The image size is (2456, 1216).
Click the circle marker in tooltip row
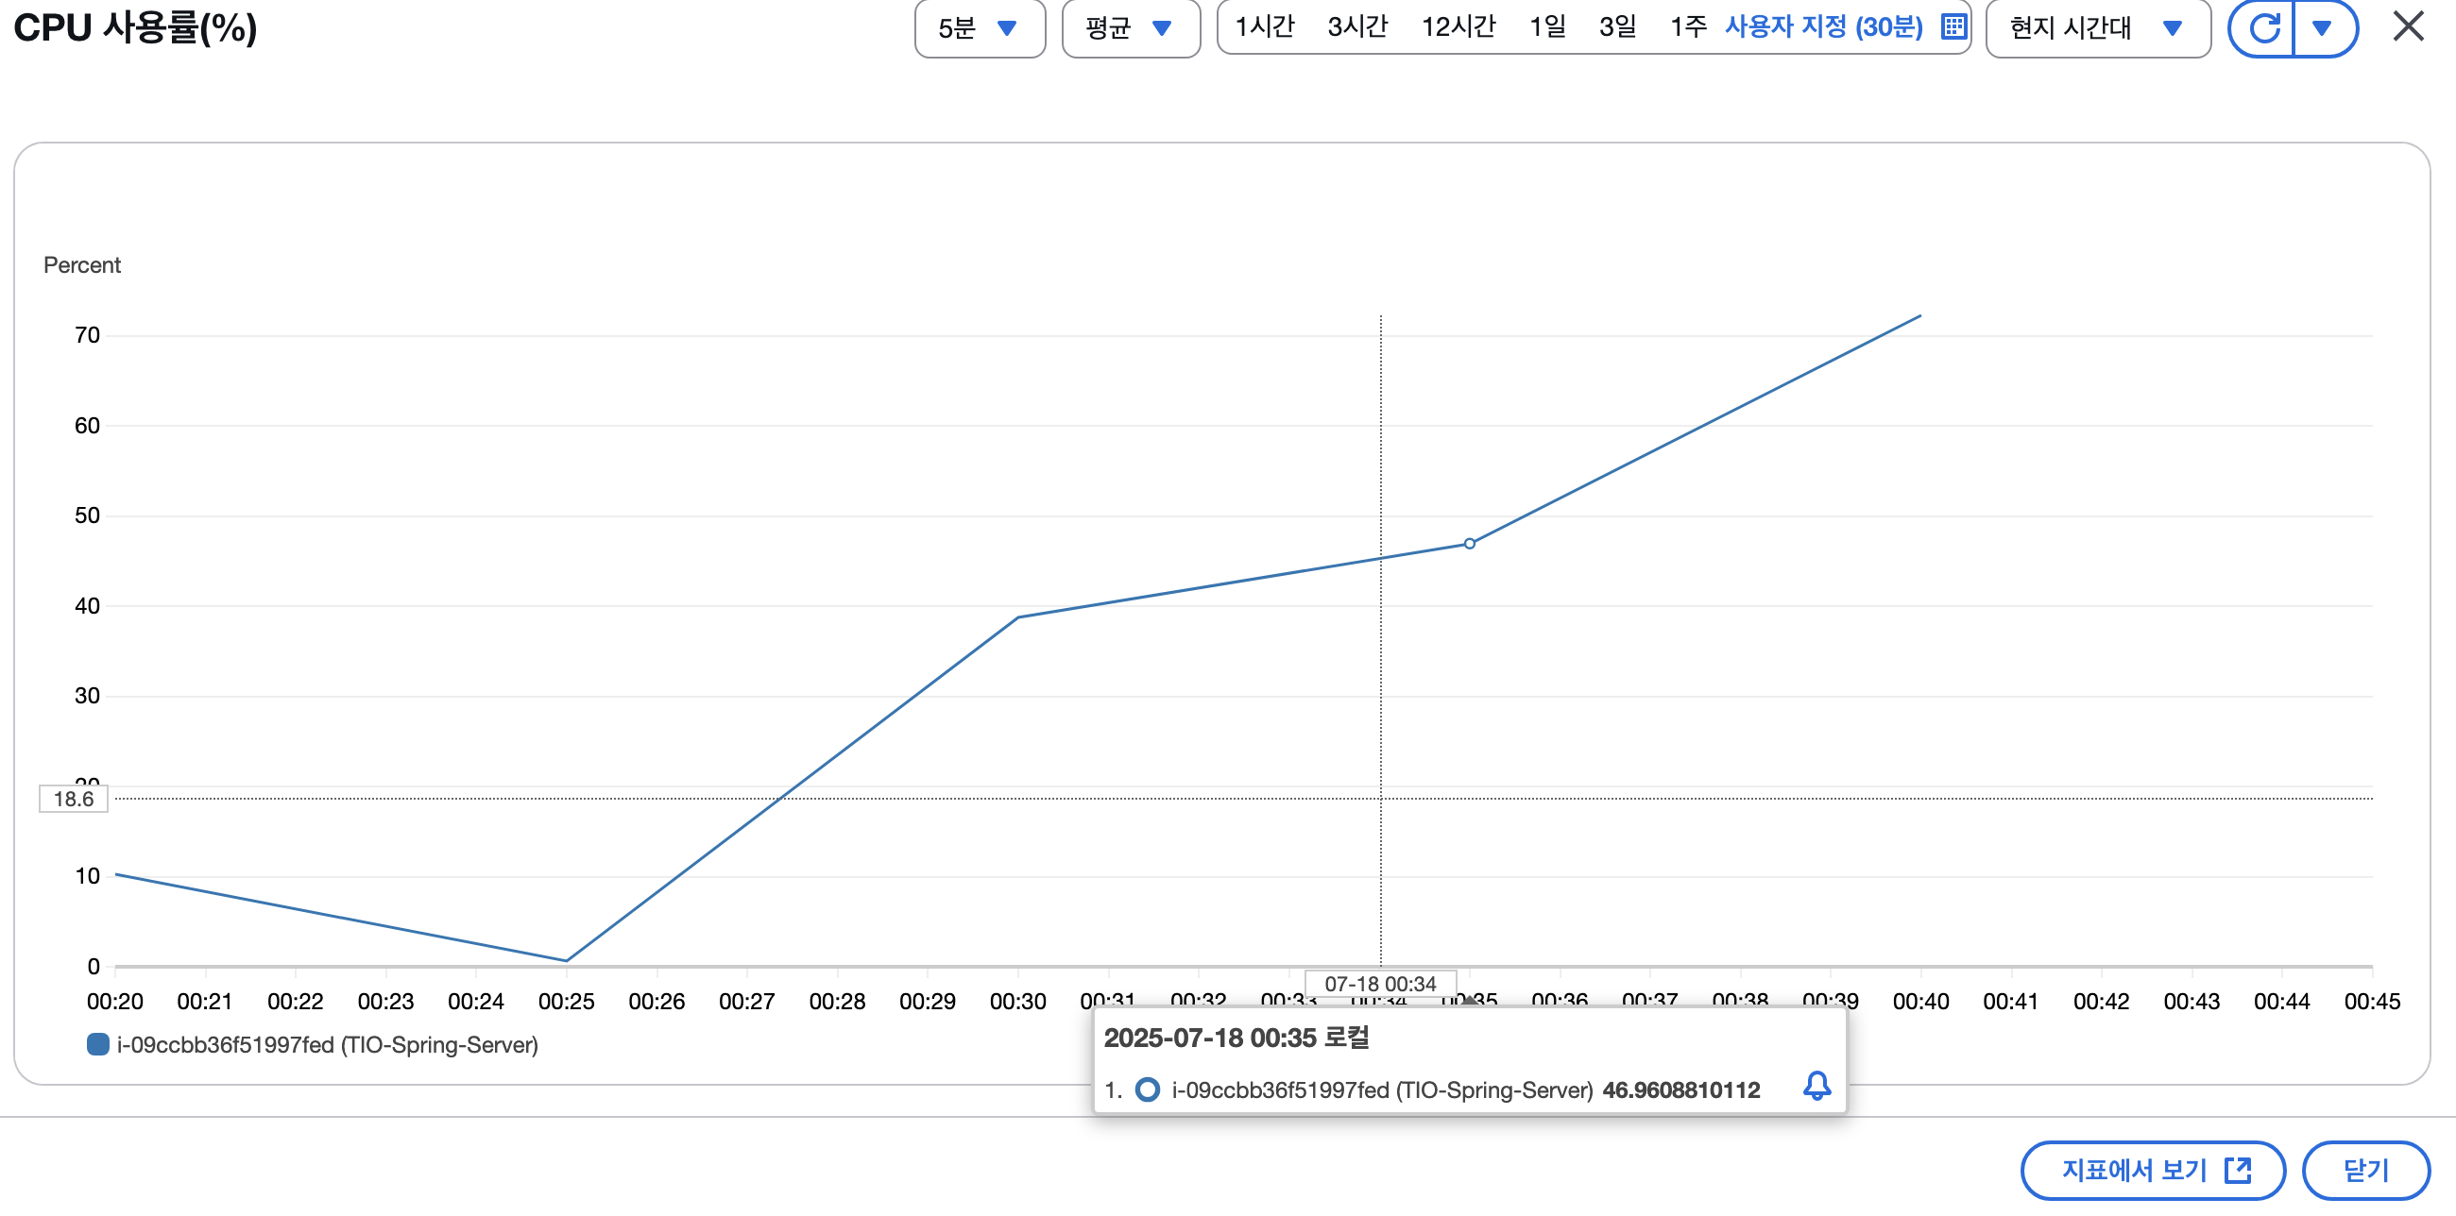coord(1147,1089)
